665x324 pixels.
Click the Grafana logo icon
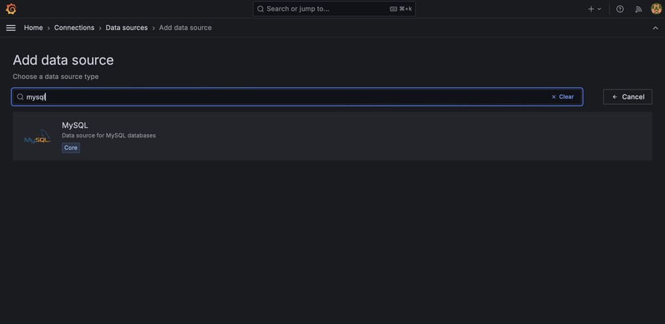click(11, 9)
